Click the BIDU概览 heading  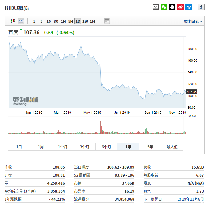coord(17,8)
